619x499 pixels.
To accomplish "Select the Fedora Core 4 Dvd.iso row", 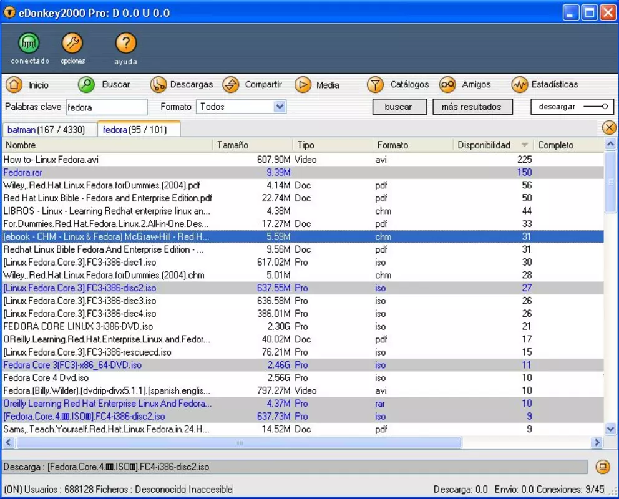I will coord(303,377).
